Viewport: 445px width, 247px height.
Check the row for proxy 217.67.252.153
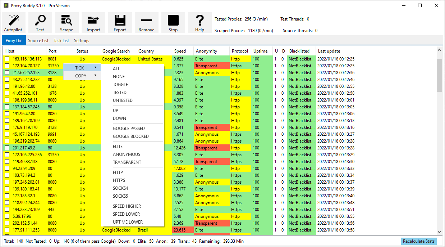pos(7,72)
